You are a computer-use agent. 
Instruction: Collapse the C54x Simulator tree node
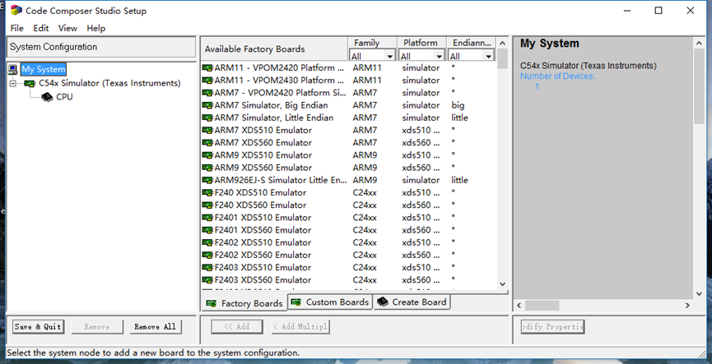click(x=13, y=84)
